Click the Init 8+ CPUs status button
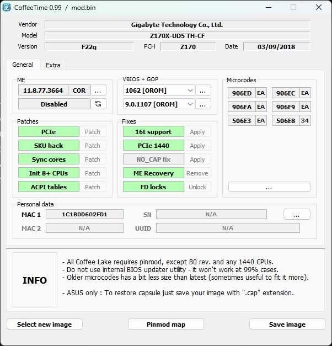The height and width of the screenshot is (346, 332). pyautogui.click(x=49, y=173)
